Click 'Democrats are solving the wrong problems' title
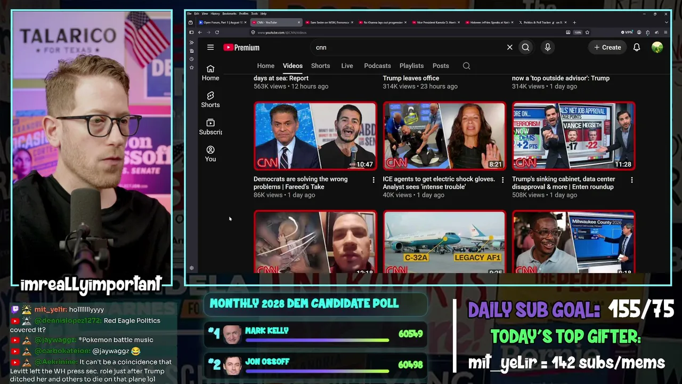This screenshot has width=682, height=384. [x=301, y=183]
